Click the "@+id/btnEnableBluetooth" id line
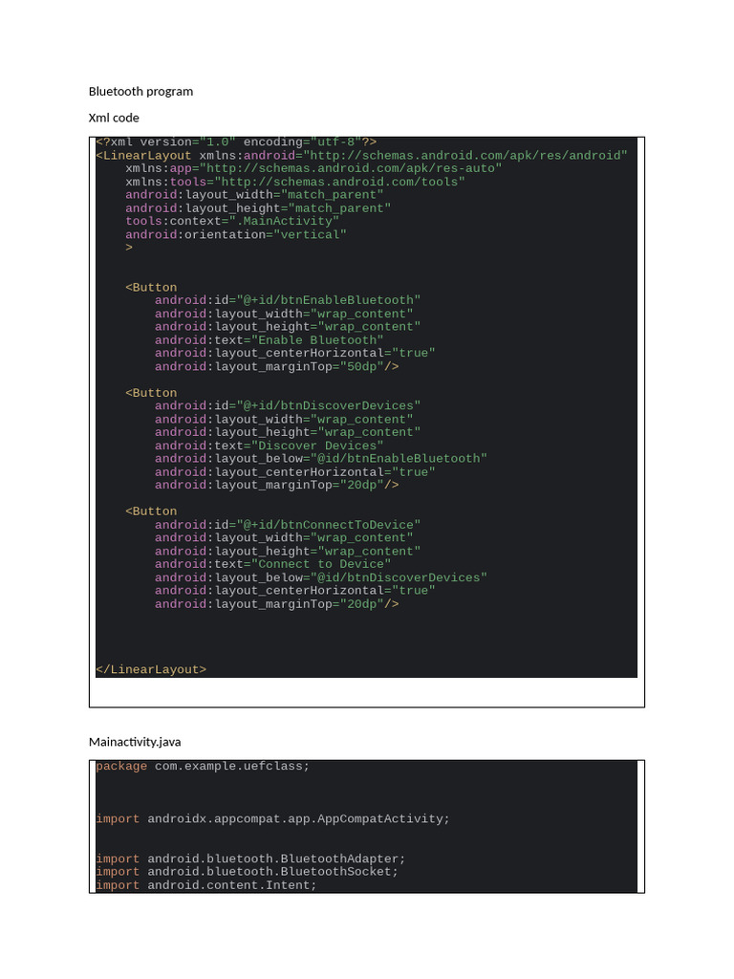734x979 pixels. pyautogui.click(x=288, y=300)
